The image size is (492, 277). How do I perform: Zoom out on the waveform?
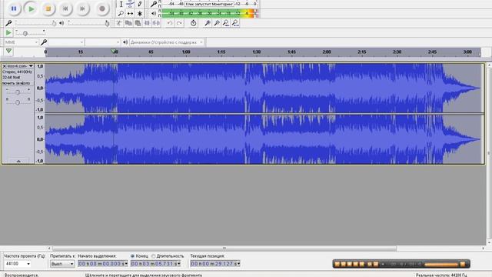point(217,23)
